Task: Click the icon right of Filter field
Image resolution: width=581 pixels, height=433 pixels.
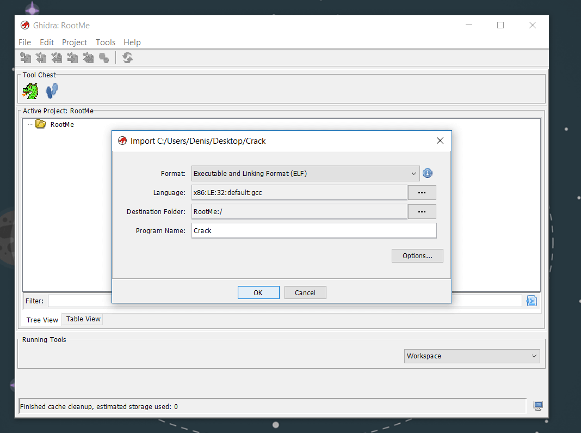Action: point(531,301)
